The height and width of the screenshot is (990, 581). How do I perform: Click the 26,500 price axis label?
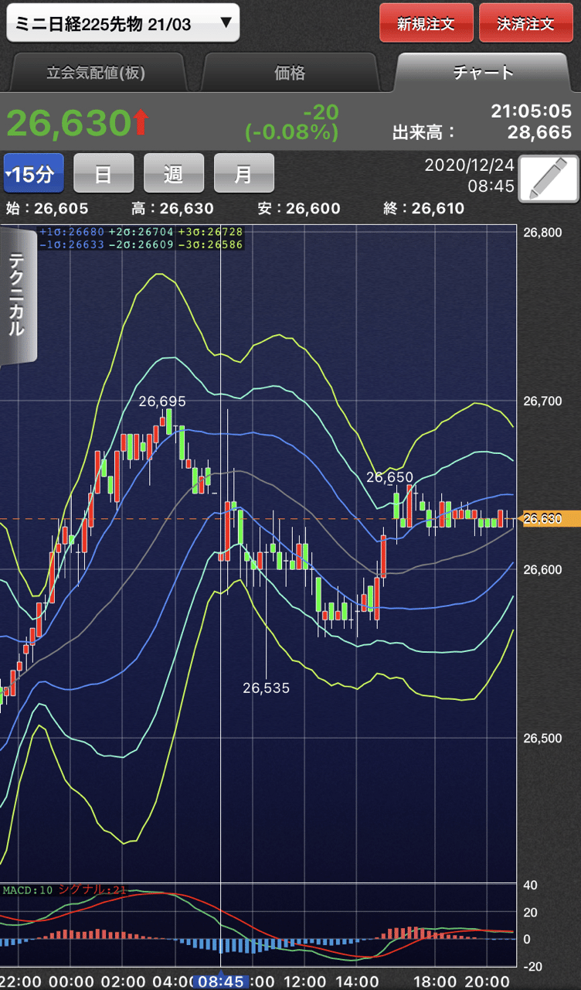point(542,738)
